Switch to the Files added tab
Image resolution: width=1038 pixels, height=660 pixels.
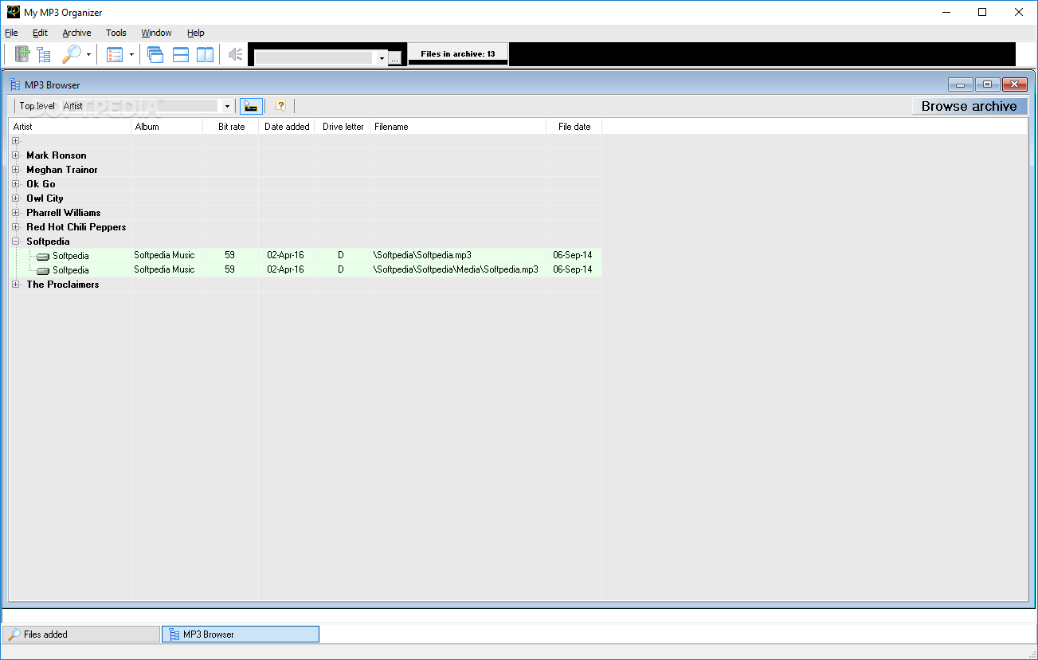tap(81, 634)
